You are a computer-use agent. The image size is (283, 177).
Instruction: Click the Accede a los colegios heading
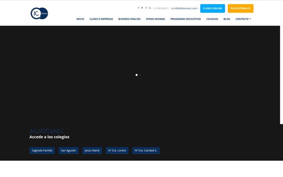pyautogui.click(x=49, y=137)
